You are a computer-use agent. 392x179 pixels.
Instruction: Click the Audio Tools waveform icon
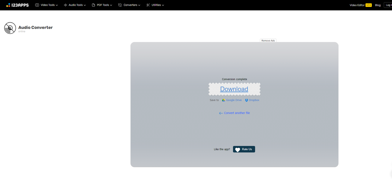65,5
